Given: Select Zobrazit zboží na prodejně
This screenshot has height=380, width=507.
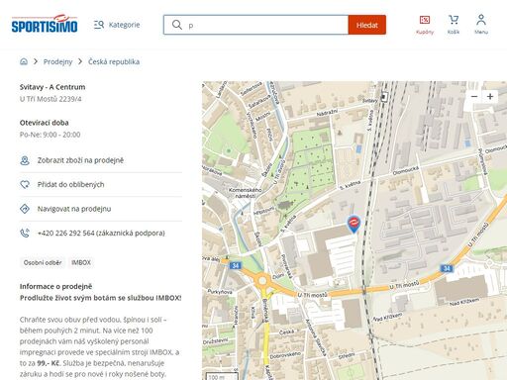Looking at the screenshot, I should (x=101, y=160).
